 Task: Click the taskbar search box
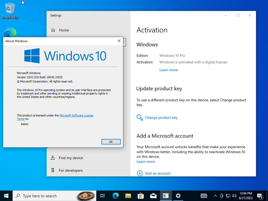point(54,196)
